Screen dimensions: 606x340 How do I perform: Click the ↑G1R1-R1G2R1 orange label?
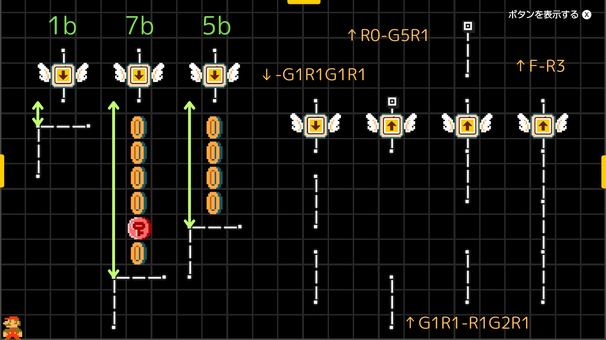coord(467,323)
